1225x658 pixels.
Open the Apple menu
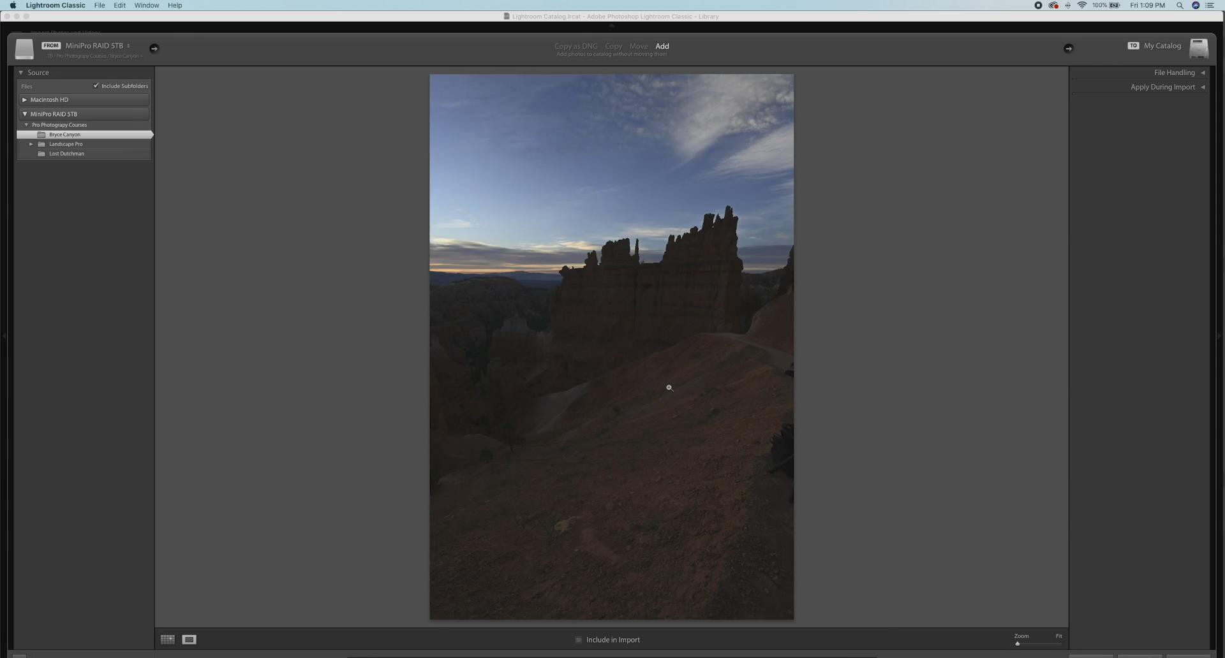pos(13,5)
